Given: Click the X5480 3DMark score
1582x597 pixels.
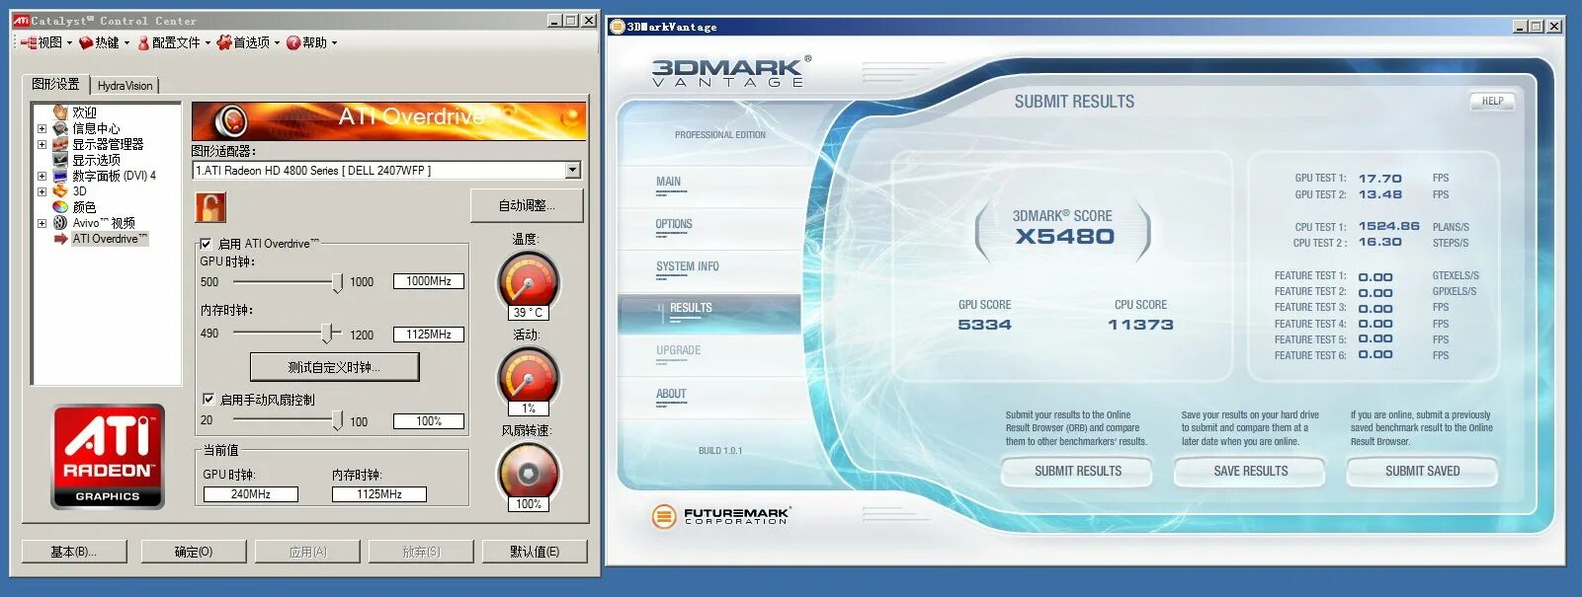Looking at the screenshot, I should click(1064, 237).
